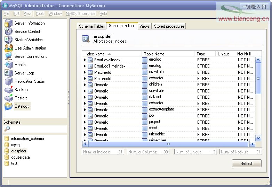Select the OwnerId row for project
The height and width of the screenshot is (187, 272).
(x=169, y=122)
